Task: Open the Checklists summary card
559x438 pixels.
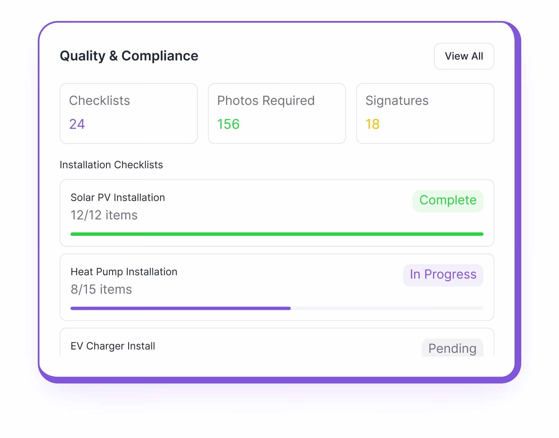Action: coord(129,113)
